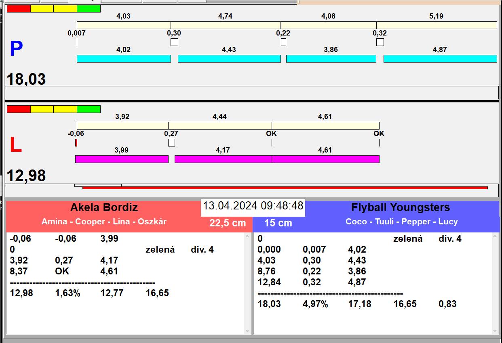Click the 0,000 value in Flyball Youngsters list
This screenshot has height=343, width=502.
pos(269,250)
